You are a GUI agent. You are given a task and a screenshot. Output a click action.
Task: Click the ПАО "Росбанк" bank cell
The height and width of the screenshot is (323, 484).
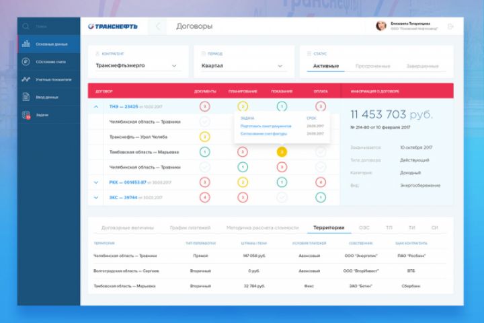point(411,256)
